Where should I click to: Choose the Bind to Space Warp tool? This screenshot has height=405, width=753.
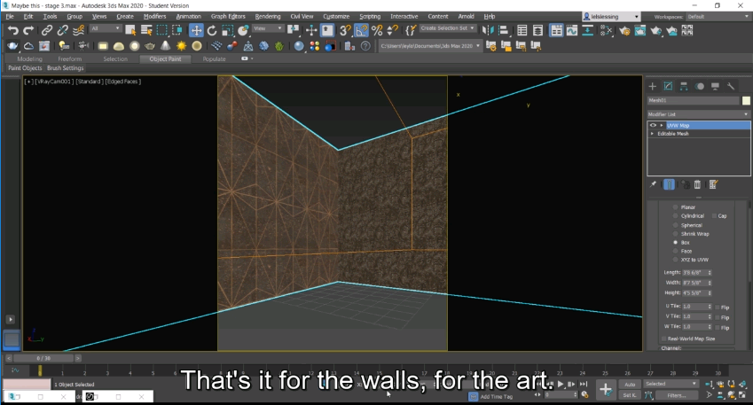coord(78,31)
